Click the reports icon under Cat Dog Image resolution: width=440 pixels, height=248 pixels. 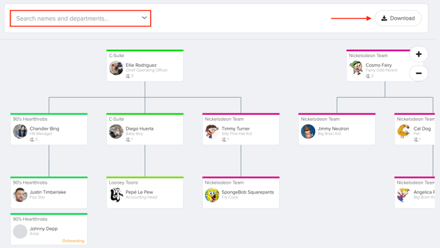[416, 139]
